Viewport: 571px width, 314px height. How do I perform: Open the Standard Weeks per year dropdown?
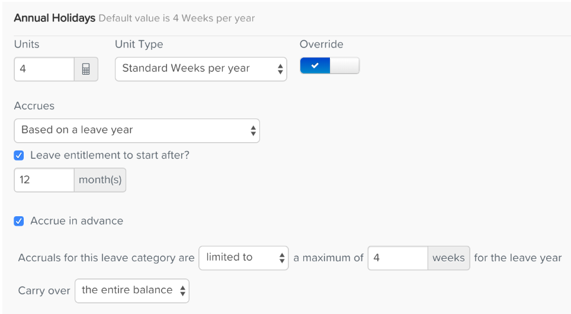(201, 69)
